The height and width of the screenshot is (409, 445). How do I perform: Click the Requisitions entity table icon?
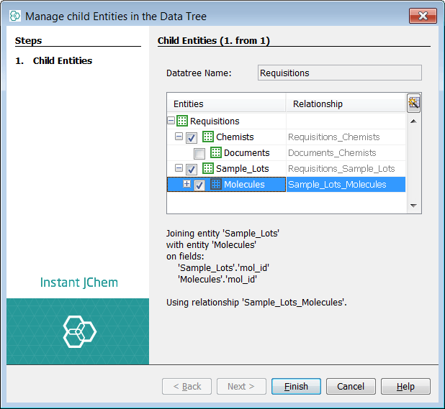pos(182,121)
